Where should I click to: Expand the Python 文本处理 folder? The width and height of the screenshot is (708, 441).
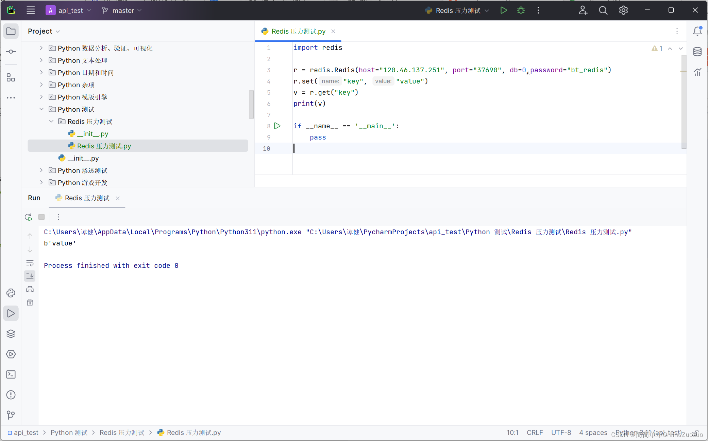pyautogui.click(x=41, y=60)
